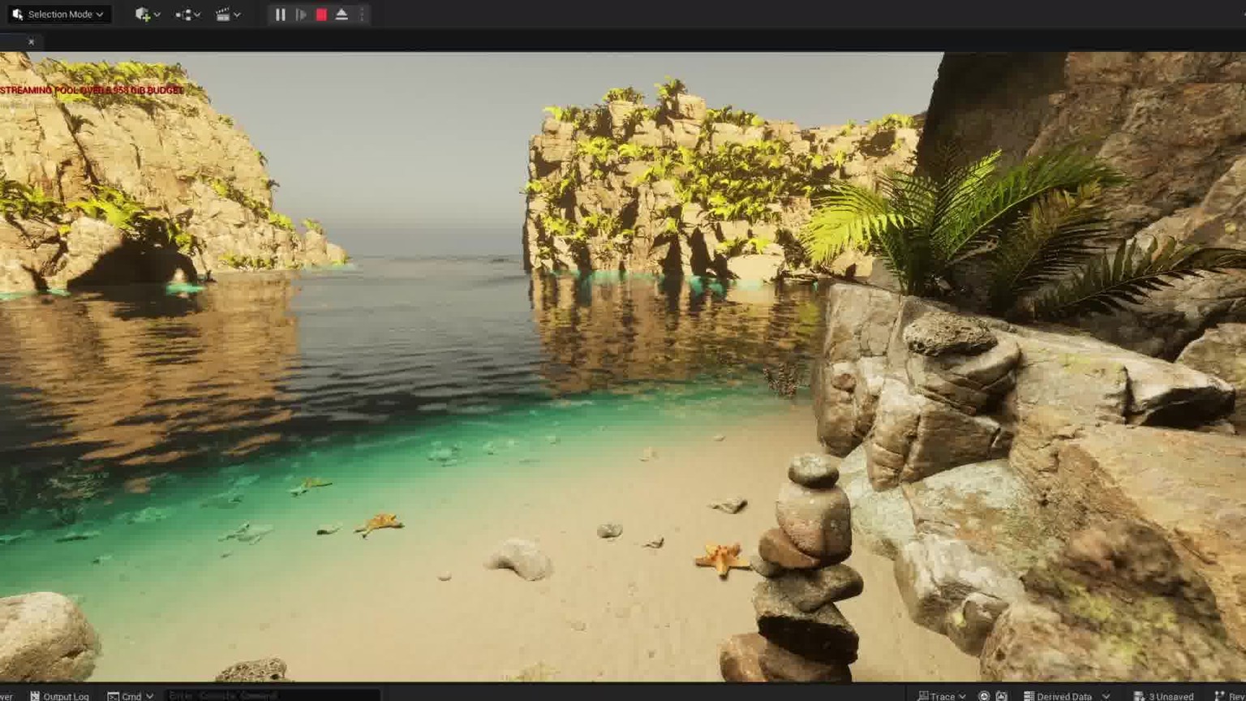This screenshot has width=1246, height=701.
Task: Click the trace record circle icon
Action: (984, 695)
